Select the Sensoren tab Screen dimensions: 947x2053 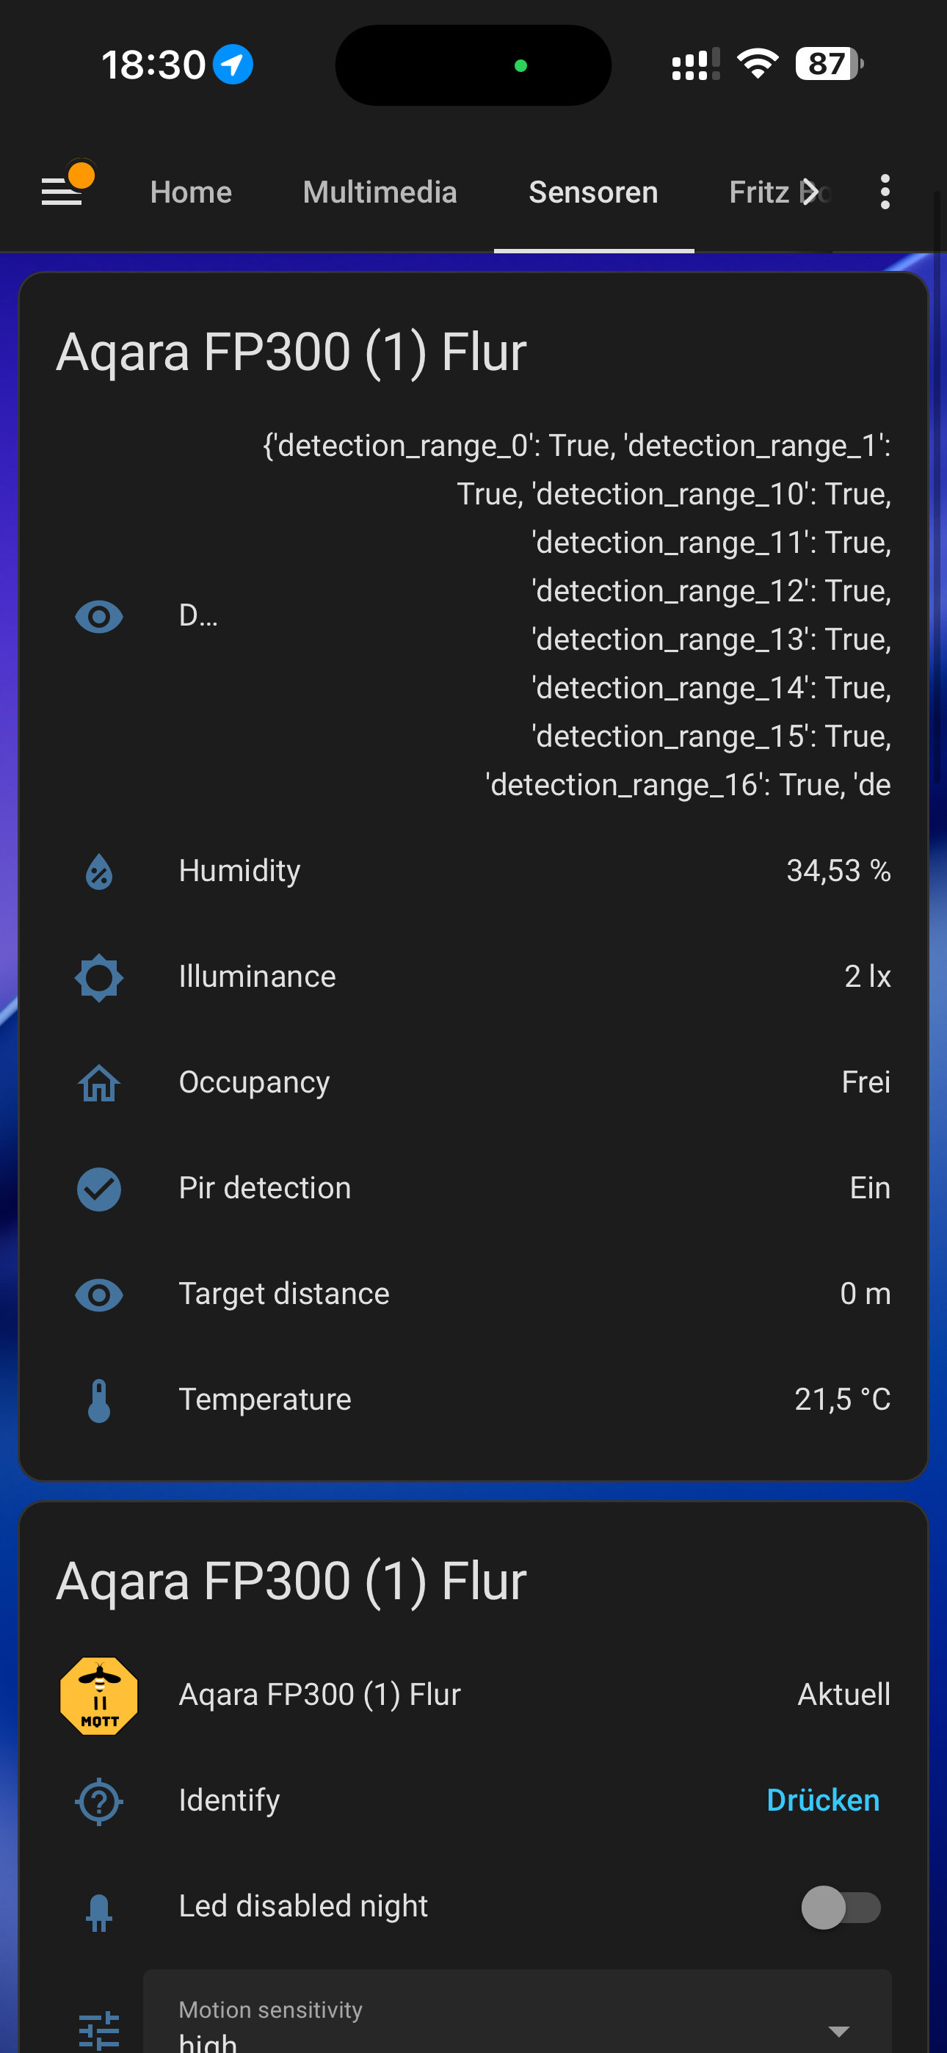(593, 192)
